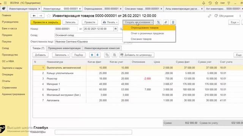The image size is (243, 136).
Task: Click the Провести button
Action: (x=90, y=22)
